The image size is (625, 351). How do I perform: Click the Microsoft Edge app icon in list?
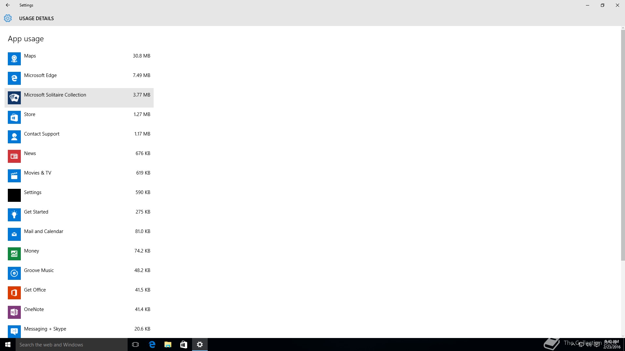pos(14,78)
